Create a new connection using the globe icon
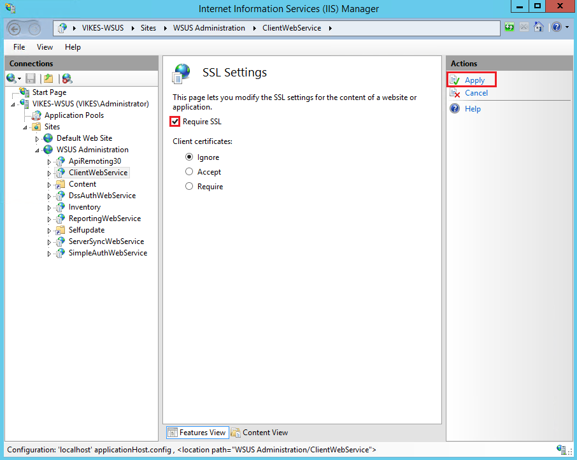Screen dimensions: 577x460 pyautogui.click(x=10, y=78)
